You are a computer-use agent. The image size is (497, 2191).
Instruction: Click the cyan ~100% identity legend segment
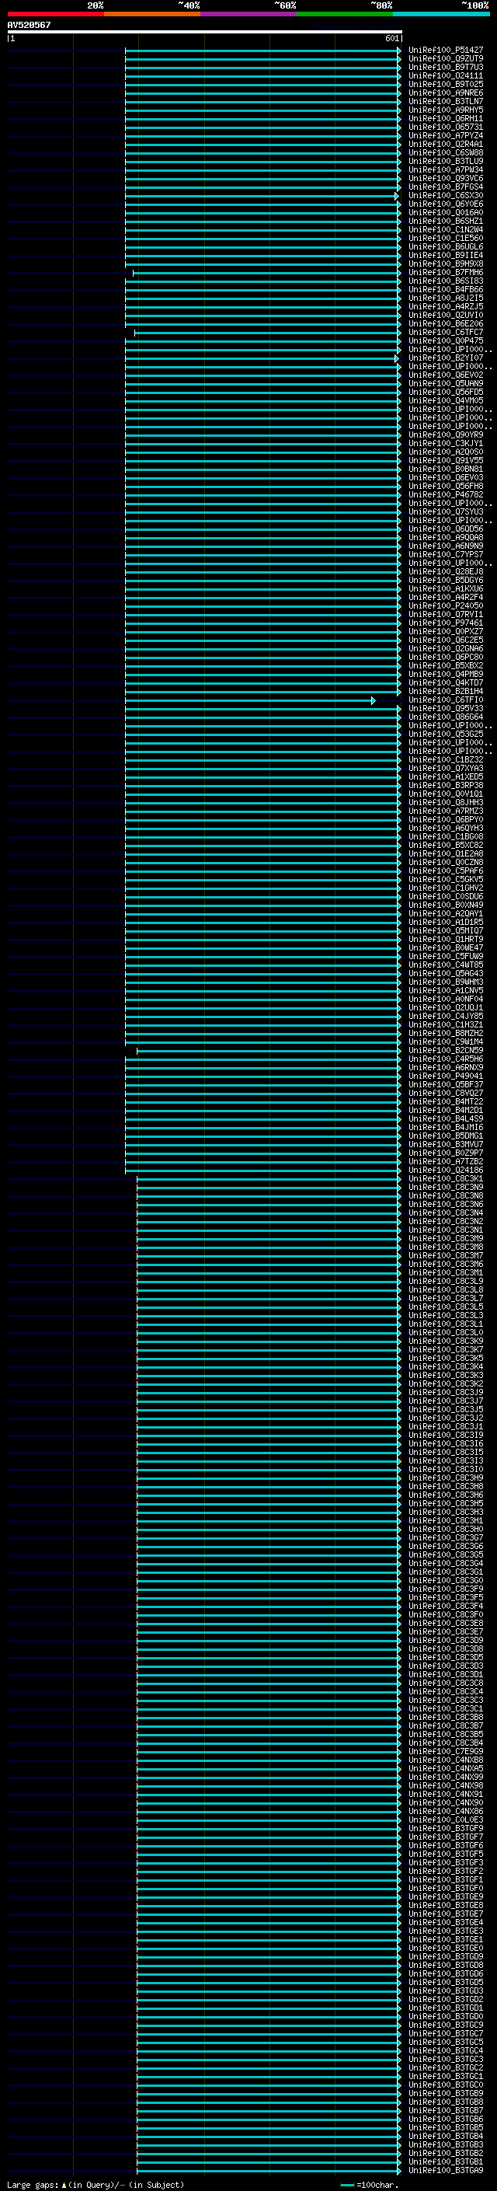442,14
